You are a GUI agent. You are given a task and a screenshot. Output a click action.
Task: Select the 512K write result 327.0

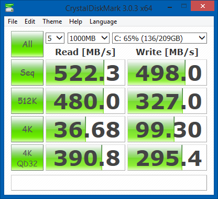(167, 101)
